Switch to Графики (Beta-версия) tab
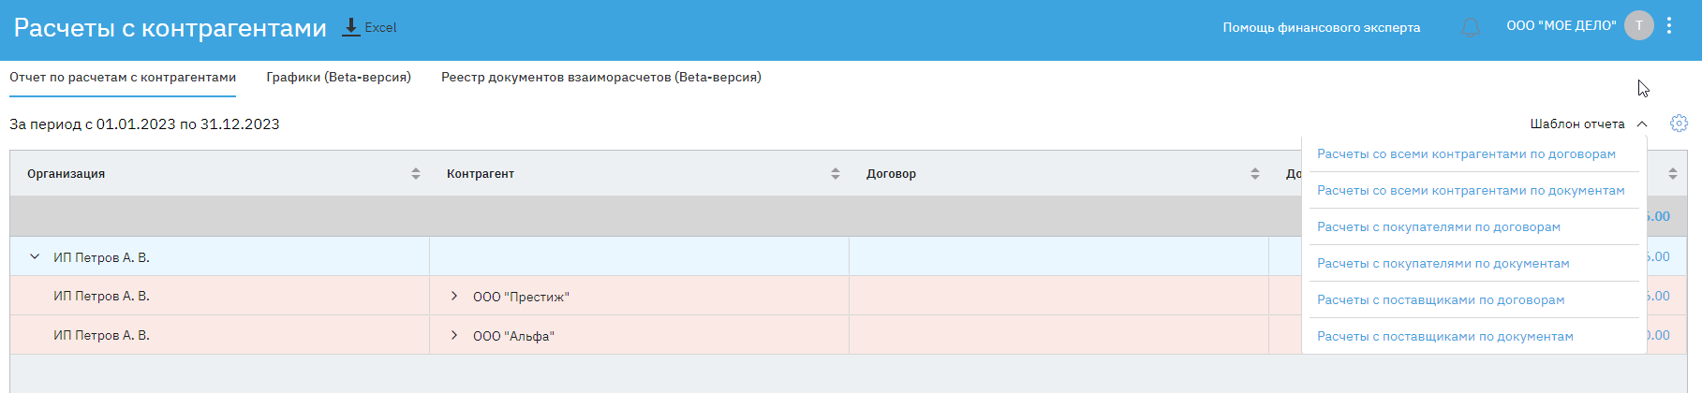The width and height of the screenshot is (1702, 393). click(338, 78)
